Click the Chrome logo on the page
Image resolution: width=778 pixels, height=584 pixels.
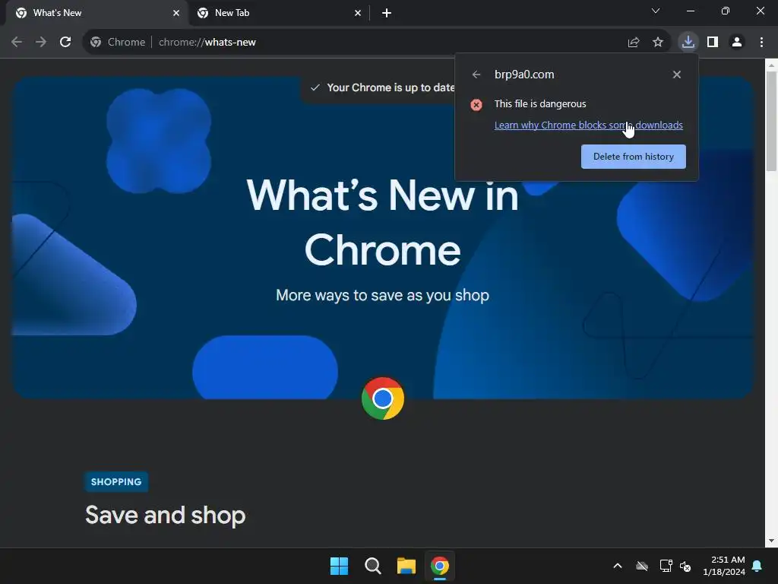[x=383, y=398]
